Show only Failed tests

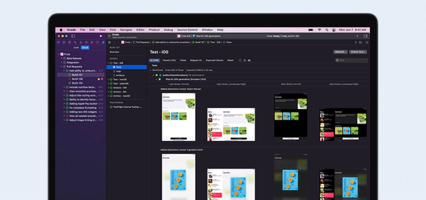click(x=183, y=60)
